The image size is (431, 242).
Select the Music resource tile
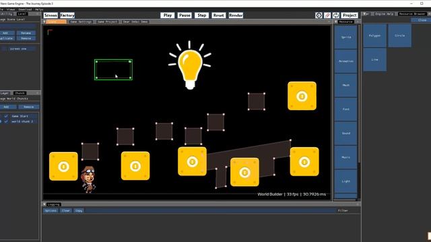coord(345,157)
